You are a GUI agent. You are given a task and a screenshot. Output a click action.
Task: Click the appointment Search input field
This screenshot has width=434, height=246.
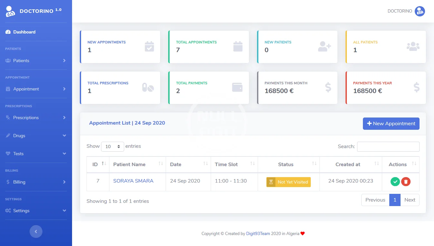click(388, 147)
